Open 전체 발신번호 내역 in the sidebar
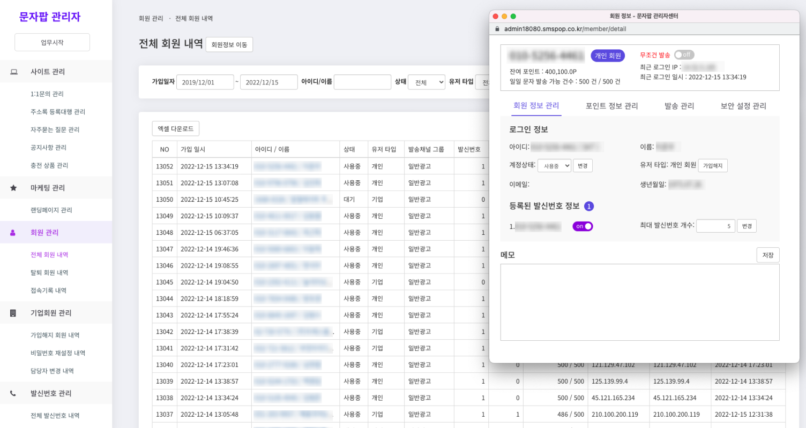This screenshot has width=806, height=428. (x=55, y=416)
